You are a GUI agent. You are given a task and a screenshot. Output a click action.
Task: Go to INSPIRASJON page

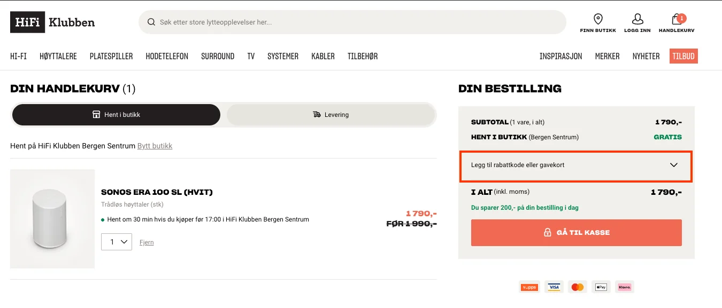click(x=561, y=56)
